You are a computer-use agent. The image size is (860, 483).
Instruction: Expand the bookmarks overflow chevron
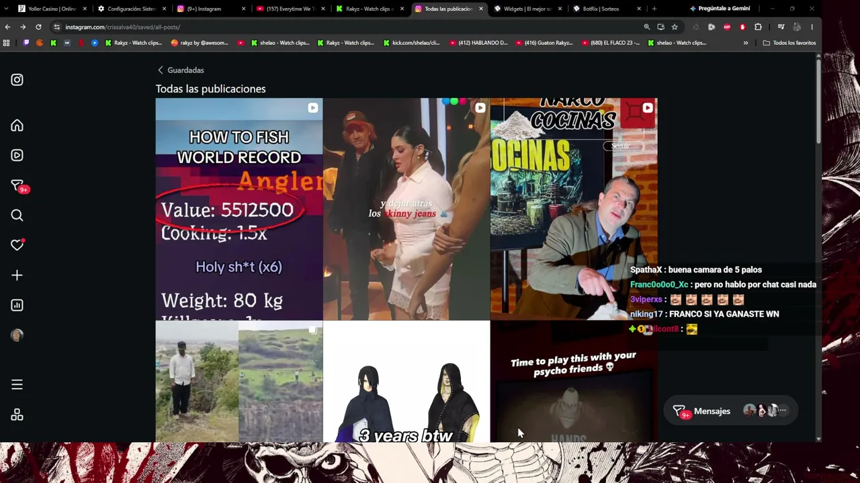click(x=746, y=43)
